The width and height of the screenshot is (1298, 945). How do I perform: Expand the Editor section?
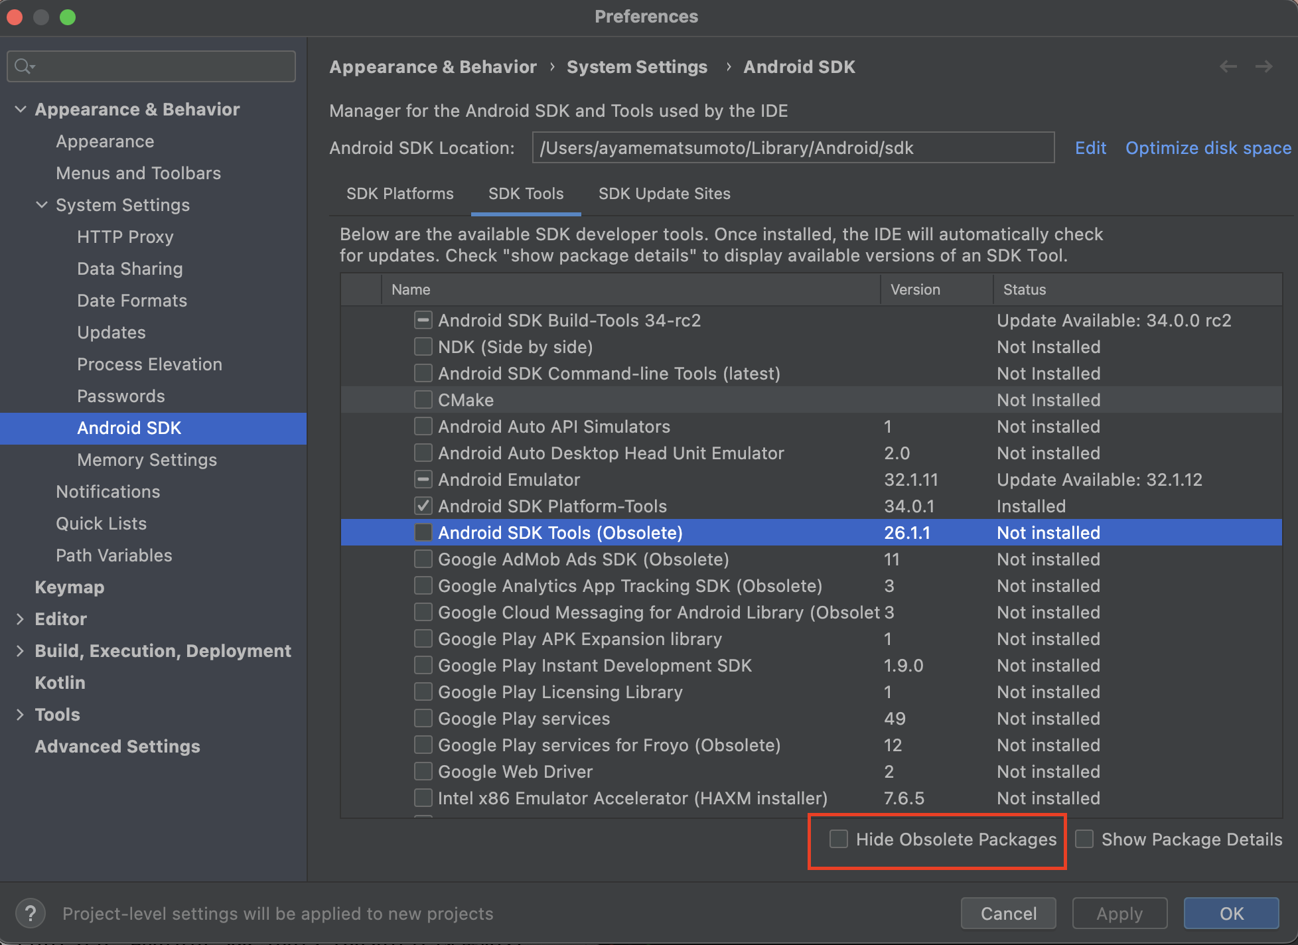20,618
